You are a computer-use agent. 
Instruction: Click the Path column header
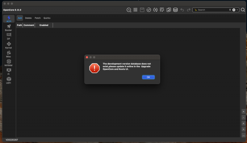tap(19, 25)
